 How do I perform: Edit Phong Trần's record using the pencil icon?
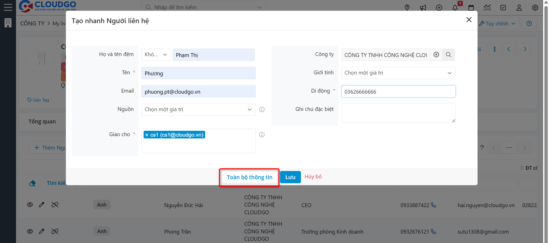[42, 231]
